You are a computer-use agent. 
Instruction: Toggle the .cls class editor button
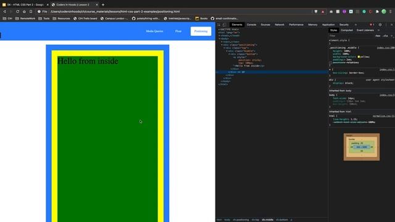coord(385,36)
